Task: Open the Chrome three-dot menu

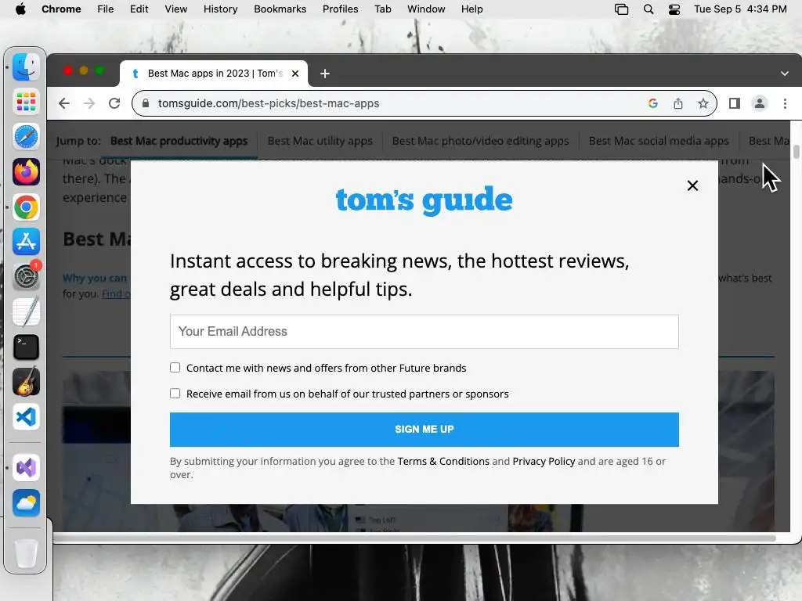Action: 785,103
